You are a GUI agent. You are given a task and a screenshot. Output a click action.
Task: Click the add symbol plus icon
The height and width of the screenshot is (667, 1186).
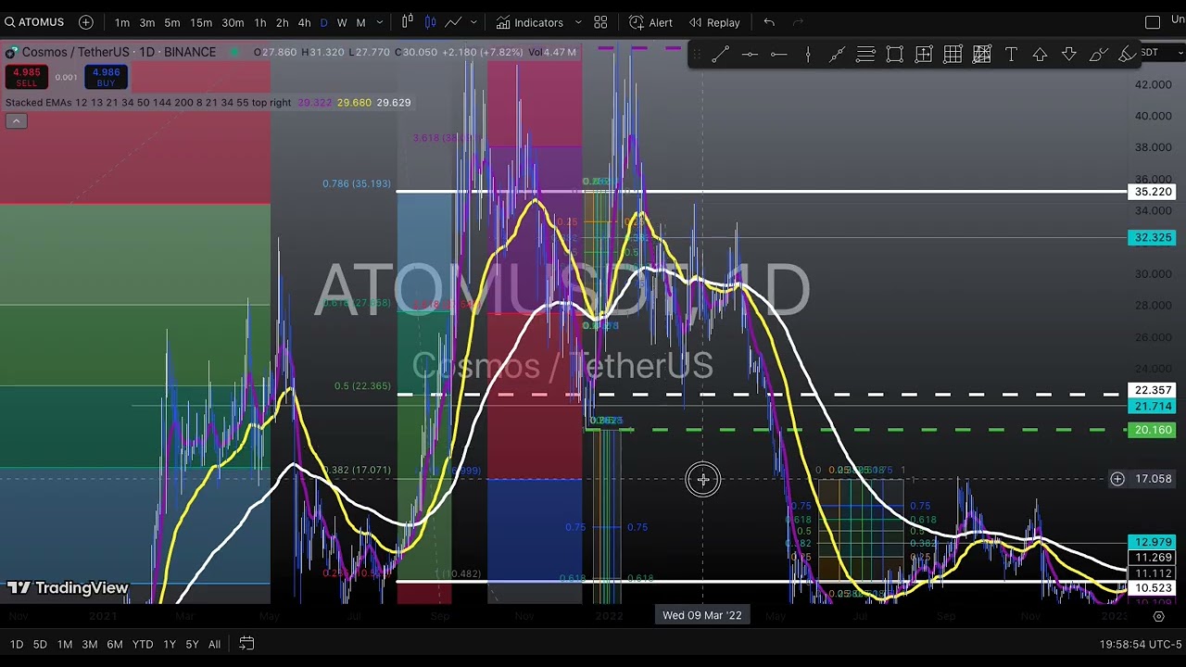click(86, 22)
